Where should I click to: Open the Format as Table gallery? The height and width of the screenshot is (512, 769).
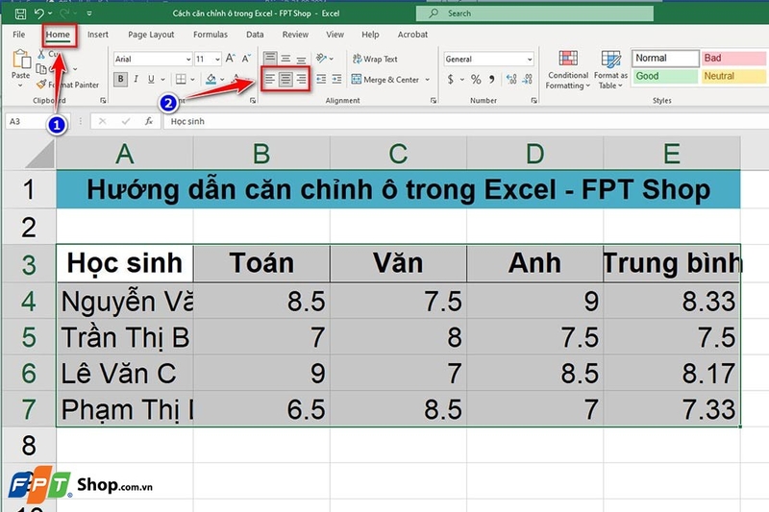(x=610, y=69)
